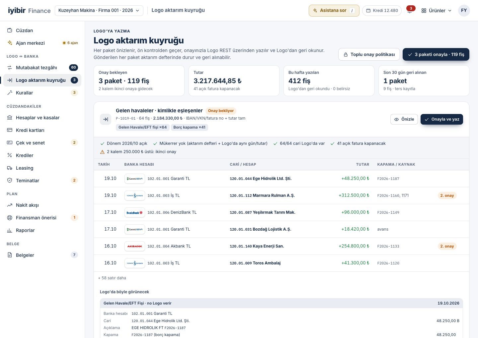Click the 2. onay badge on Kaya Enerji row
The width and height of the screenshot is (478, 338).
pos(447,246)
